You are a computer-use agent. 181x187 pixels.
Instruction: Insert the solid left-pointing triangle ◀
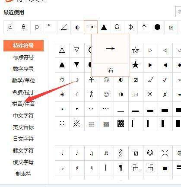click(165, 65)
